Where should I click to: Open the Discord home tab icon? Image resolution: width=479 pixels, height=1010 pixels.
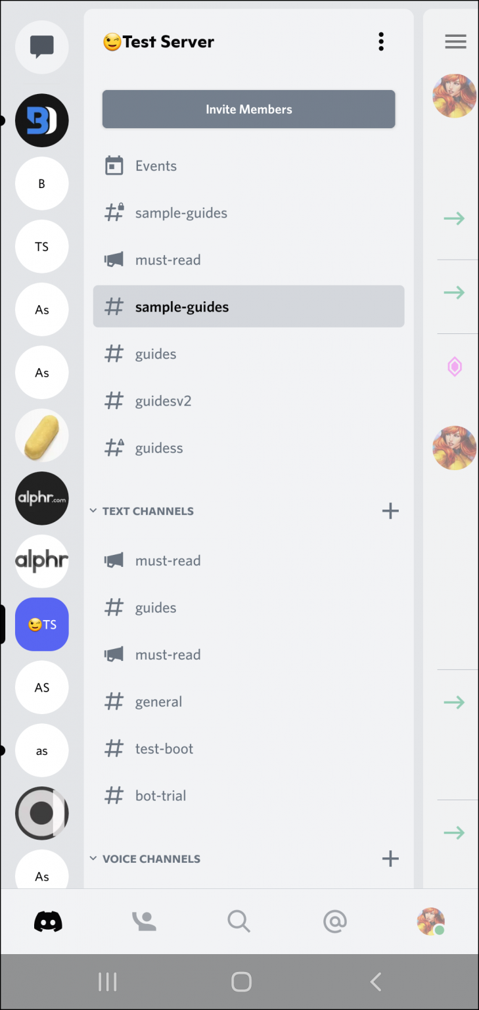pyautogui.click(x=47, y=921)
